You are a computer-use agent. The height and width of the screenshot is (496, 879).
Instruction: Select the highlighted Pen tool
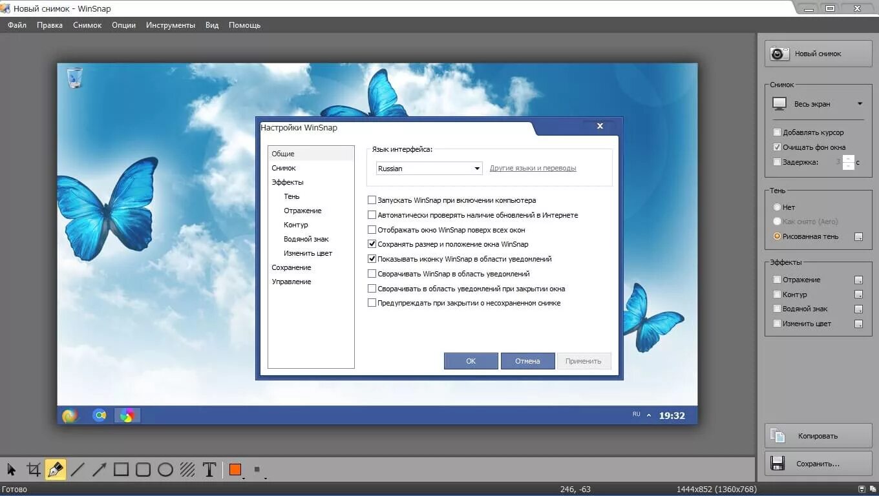click(x=56, y=470)
